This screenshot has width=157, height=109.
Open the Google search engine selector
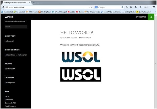click(97, 7)
